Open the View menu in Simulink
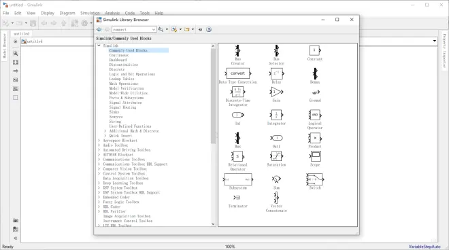This screenshot has width=449, height=250. point(31,13)
